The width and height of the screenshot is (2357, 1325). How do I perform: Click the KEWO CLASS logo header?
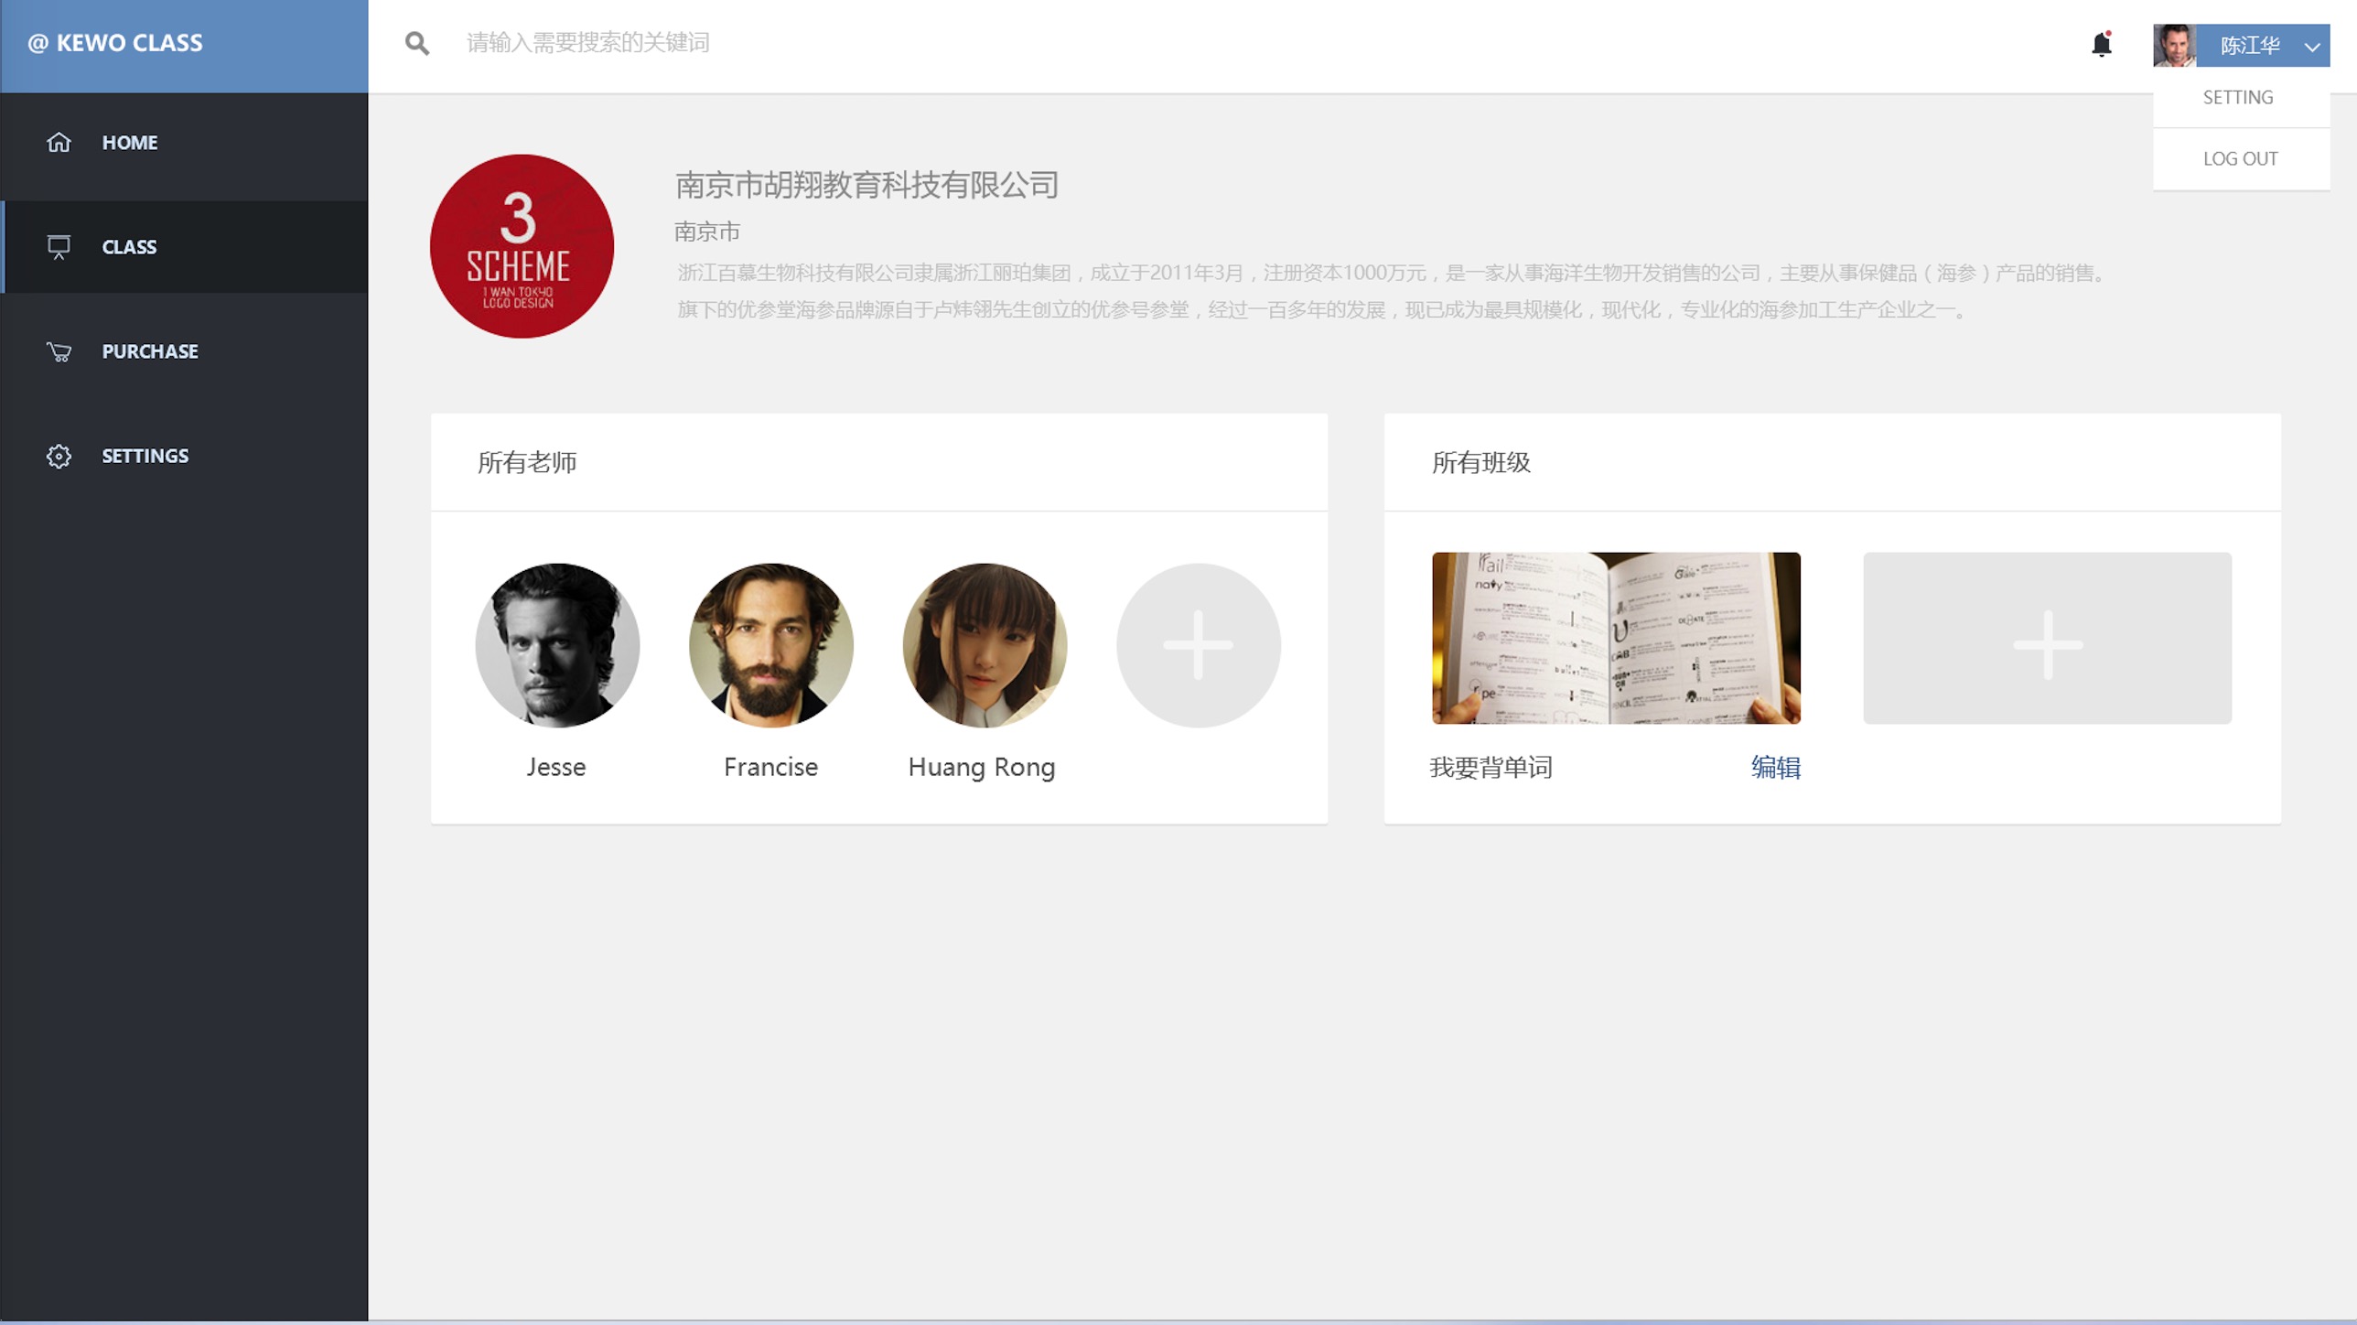116,43
